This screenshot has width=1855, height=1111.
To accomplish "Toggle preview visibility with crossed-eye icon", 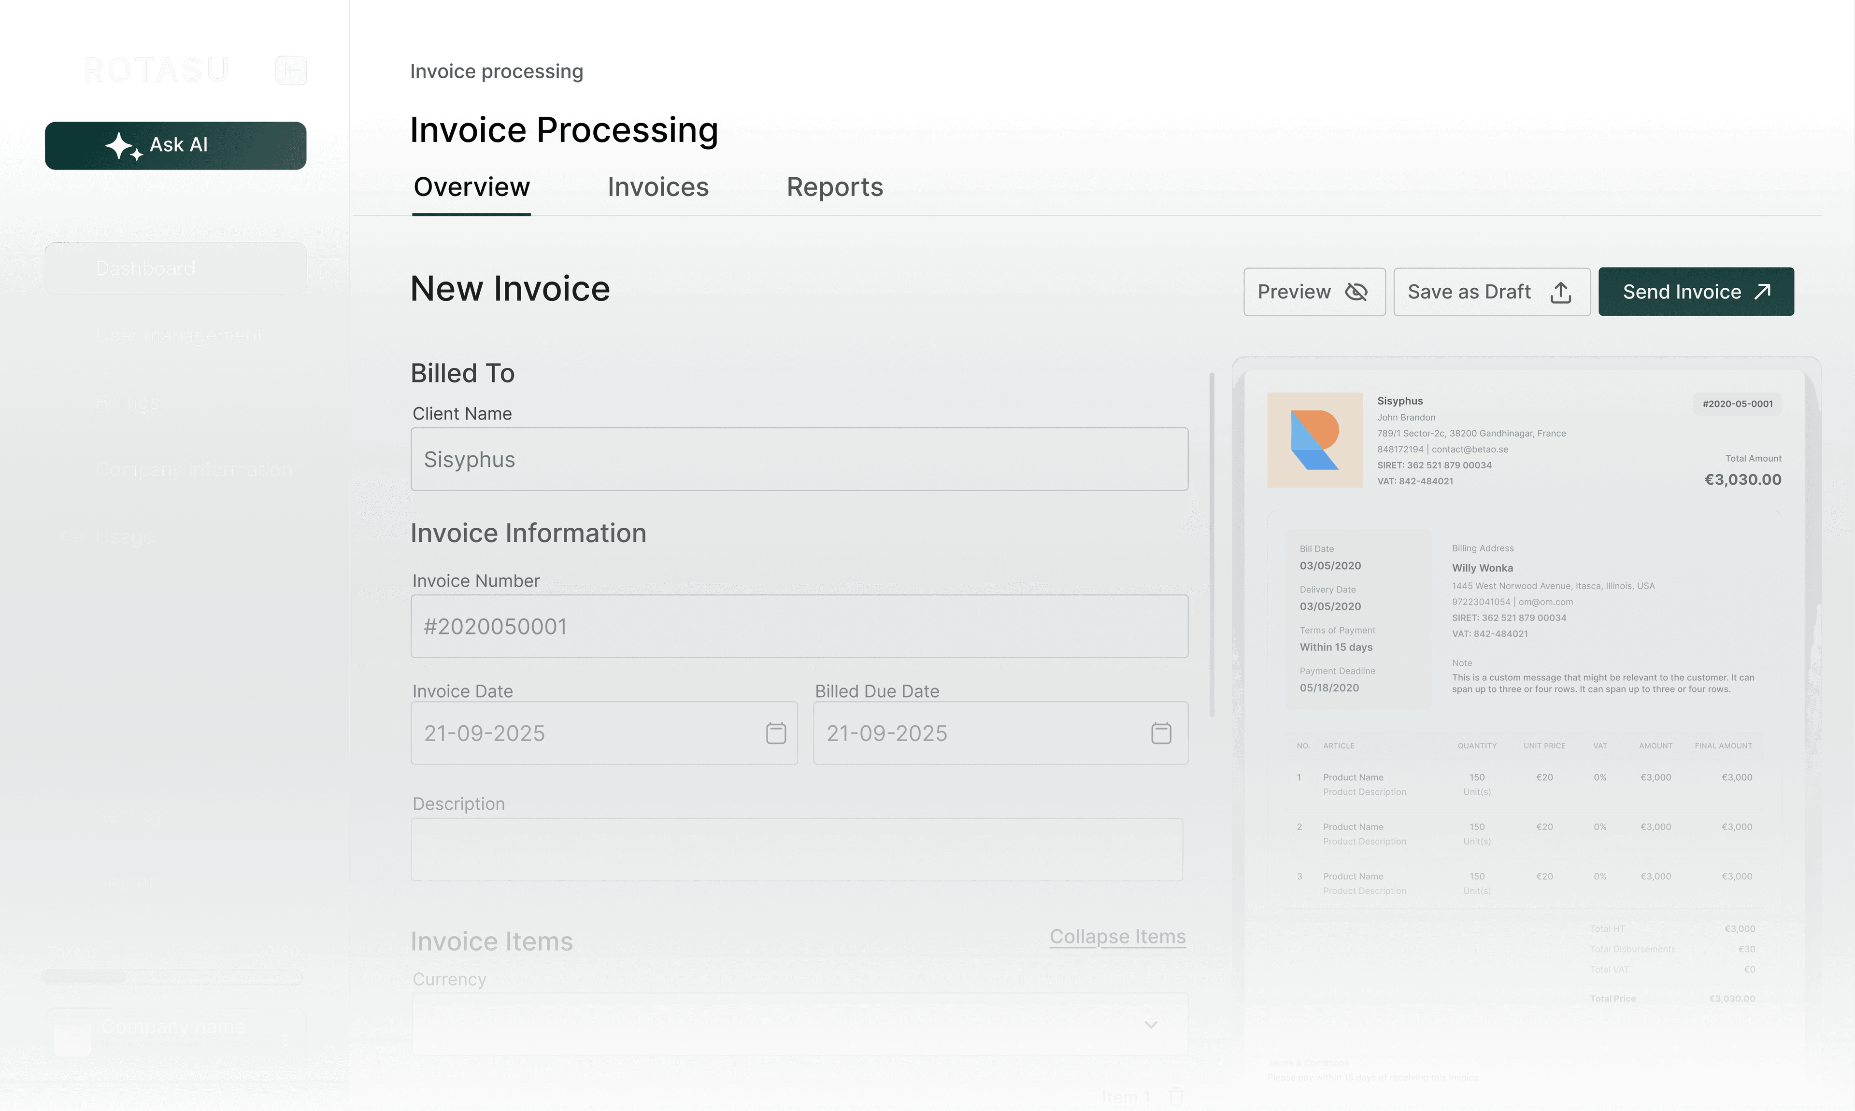I will (1356, 292).
